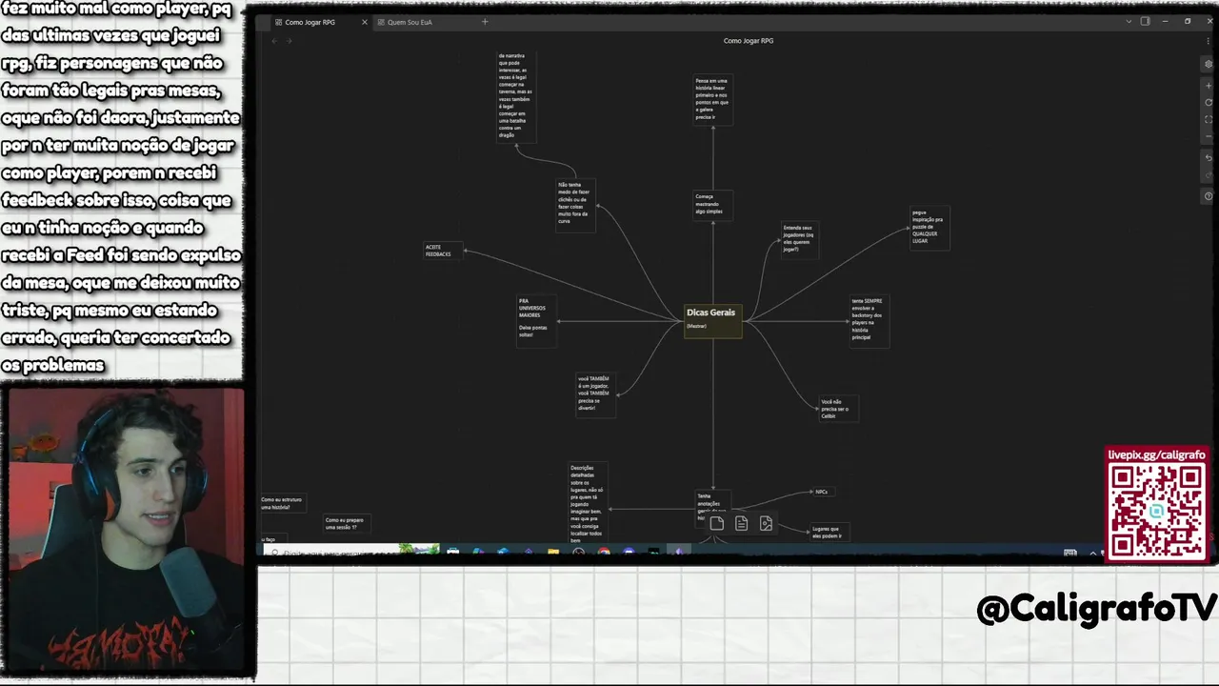Select the 'começar em uma batalha contra um dragão' card
The width and height of the screenshot is (1219, 686).
(x=516, y=95)
